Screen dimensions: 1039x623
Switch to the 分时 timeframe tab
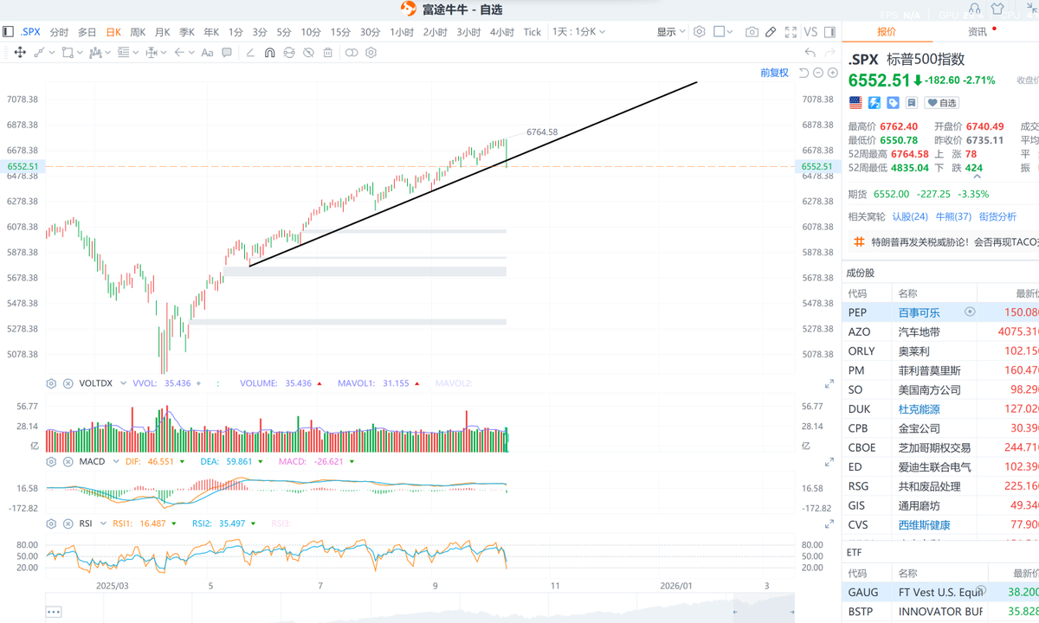[59, 32]
